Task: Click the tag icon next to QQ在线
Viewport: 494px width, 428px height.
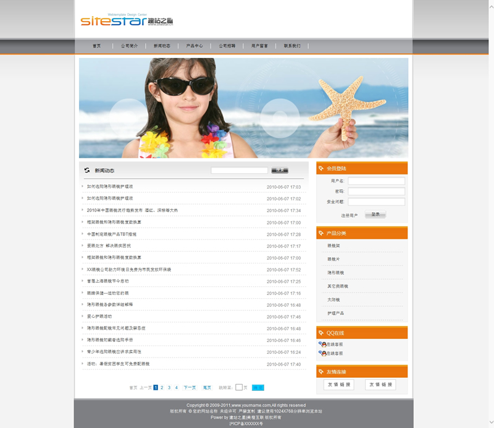Action: pyautogui.click(x=321, y=333)
